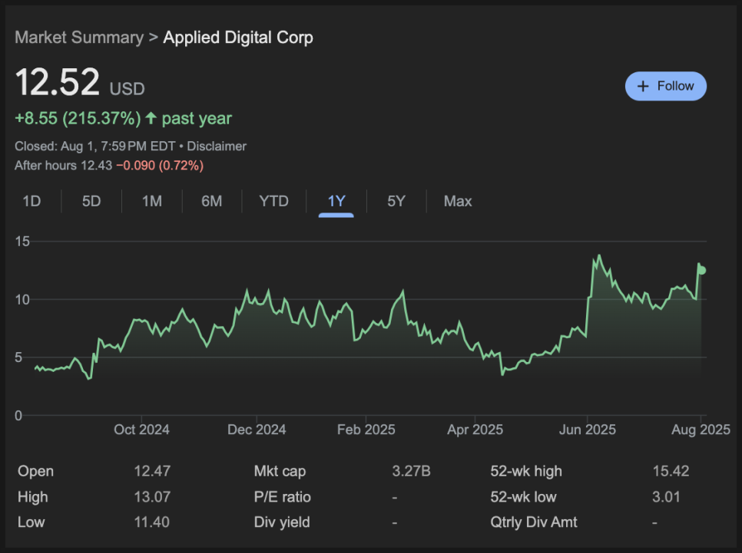The image size is (742, 553).
Task: Switch to the 1D time range tab
Action: [31, 202]
